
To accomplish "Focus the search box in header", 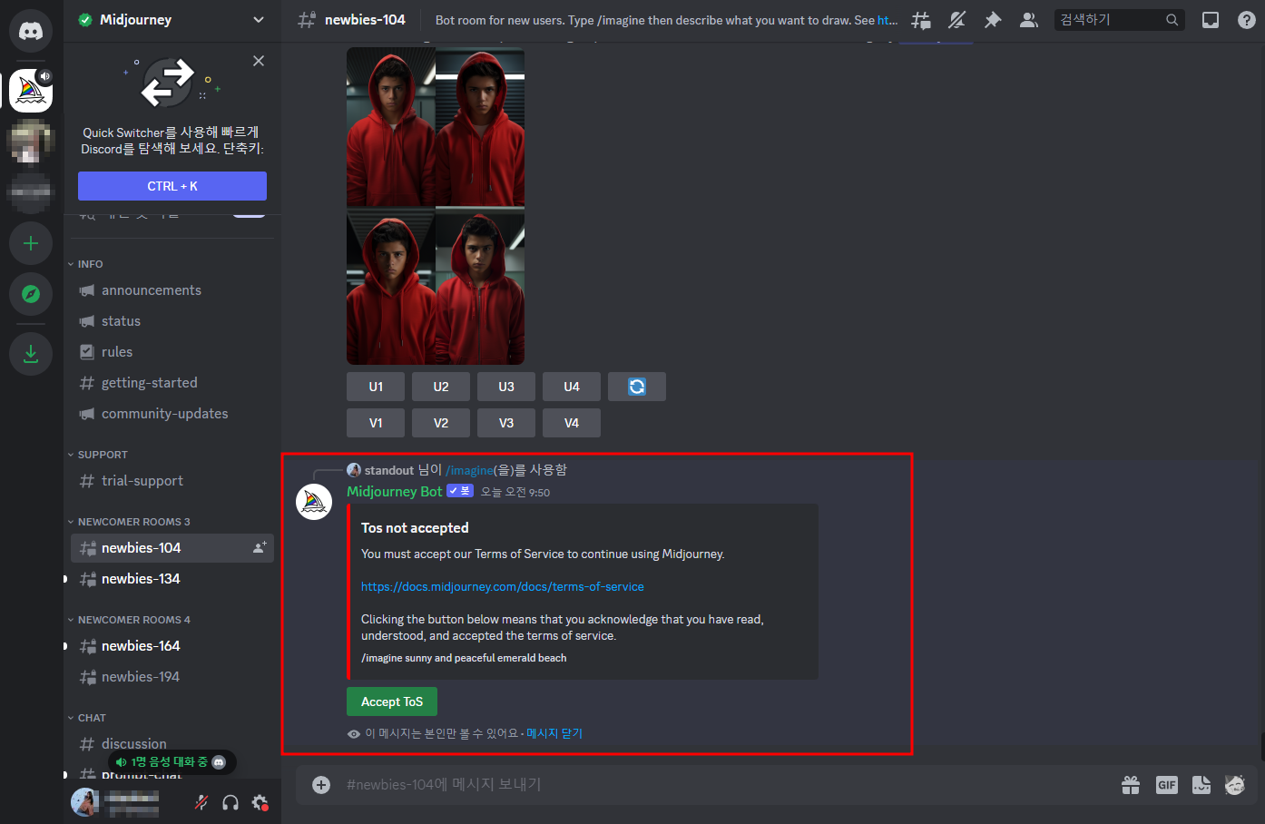I will point(1120,20).
